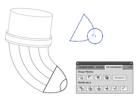139x99 pixels.
Task: Apply the Trim pathfinder icon
Action: (x=90, y=88)
